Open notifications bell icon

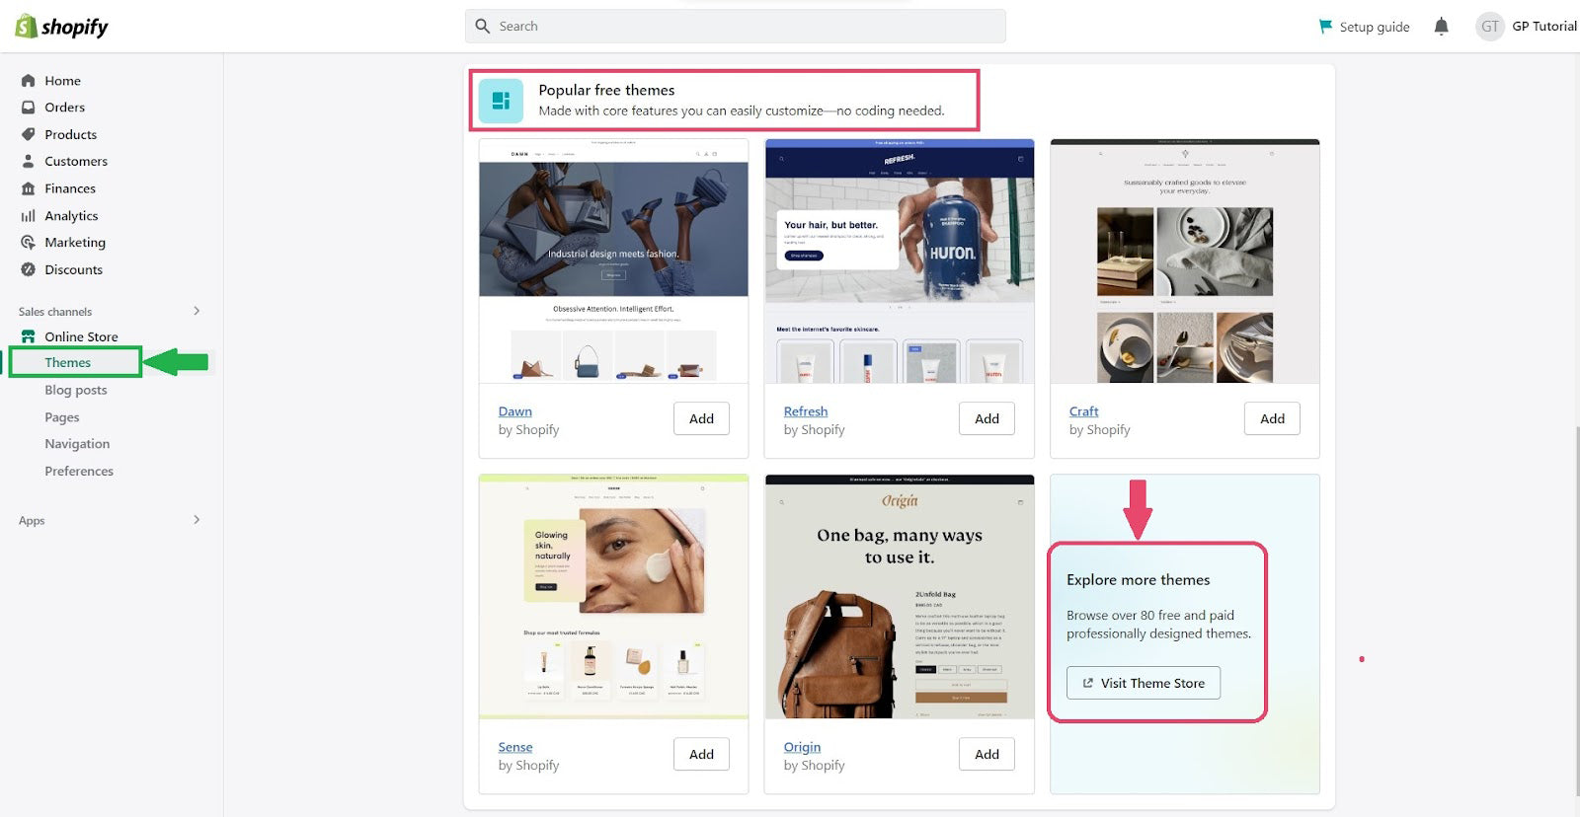1441,27
